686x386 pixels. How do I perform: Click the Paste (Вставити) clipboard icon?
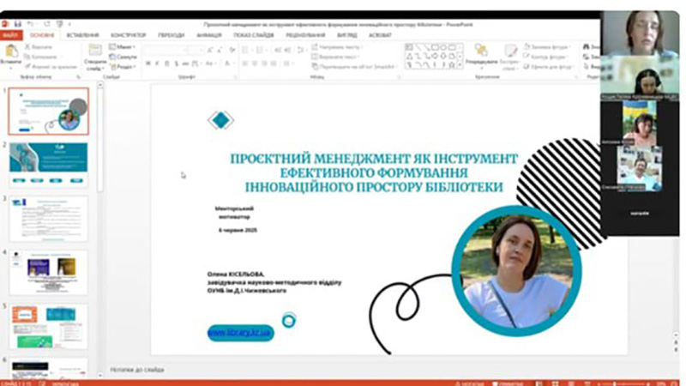pos(11,51)
